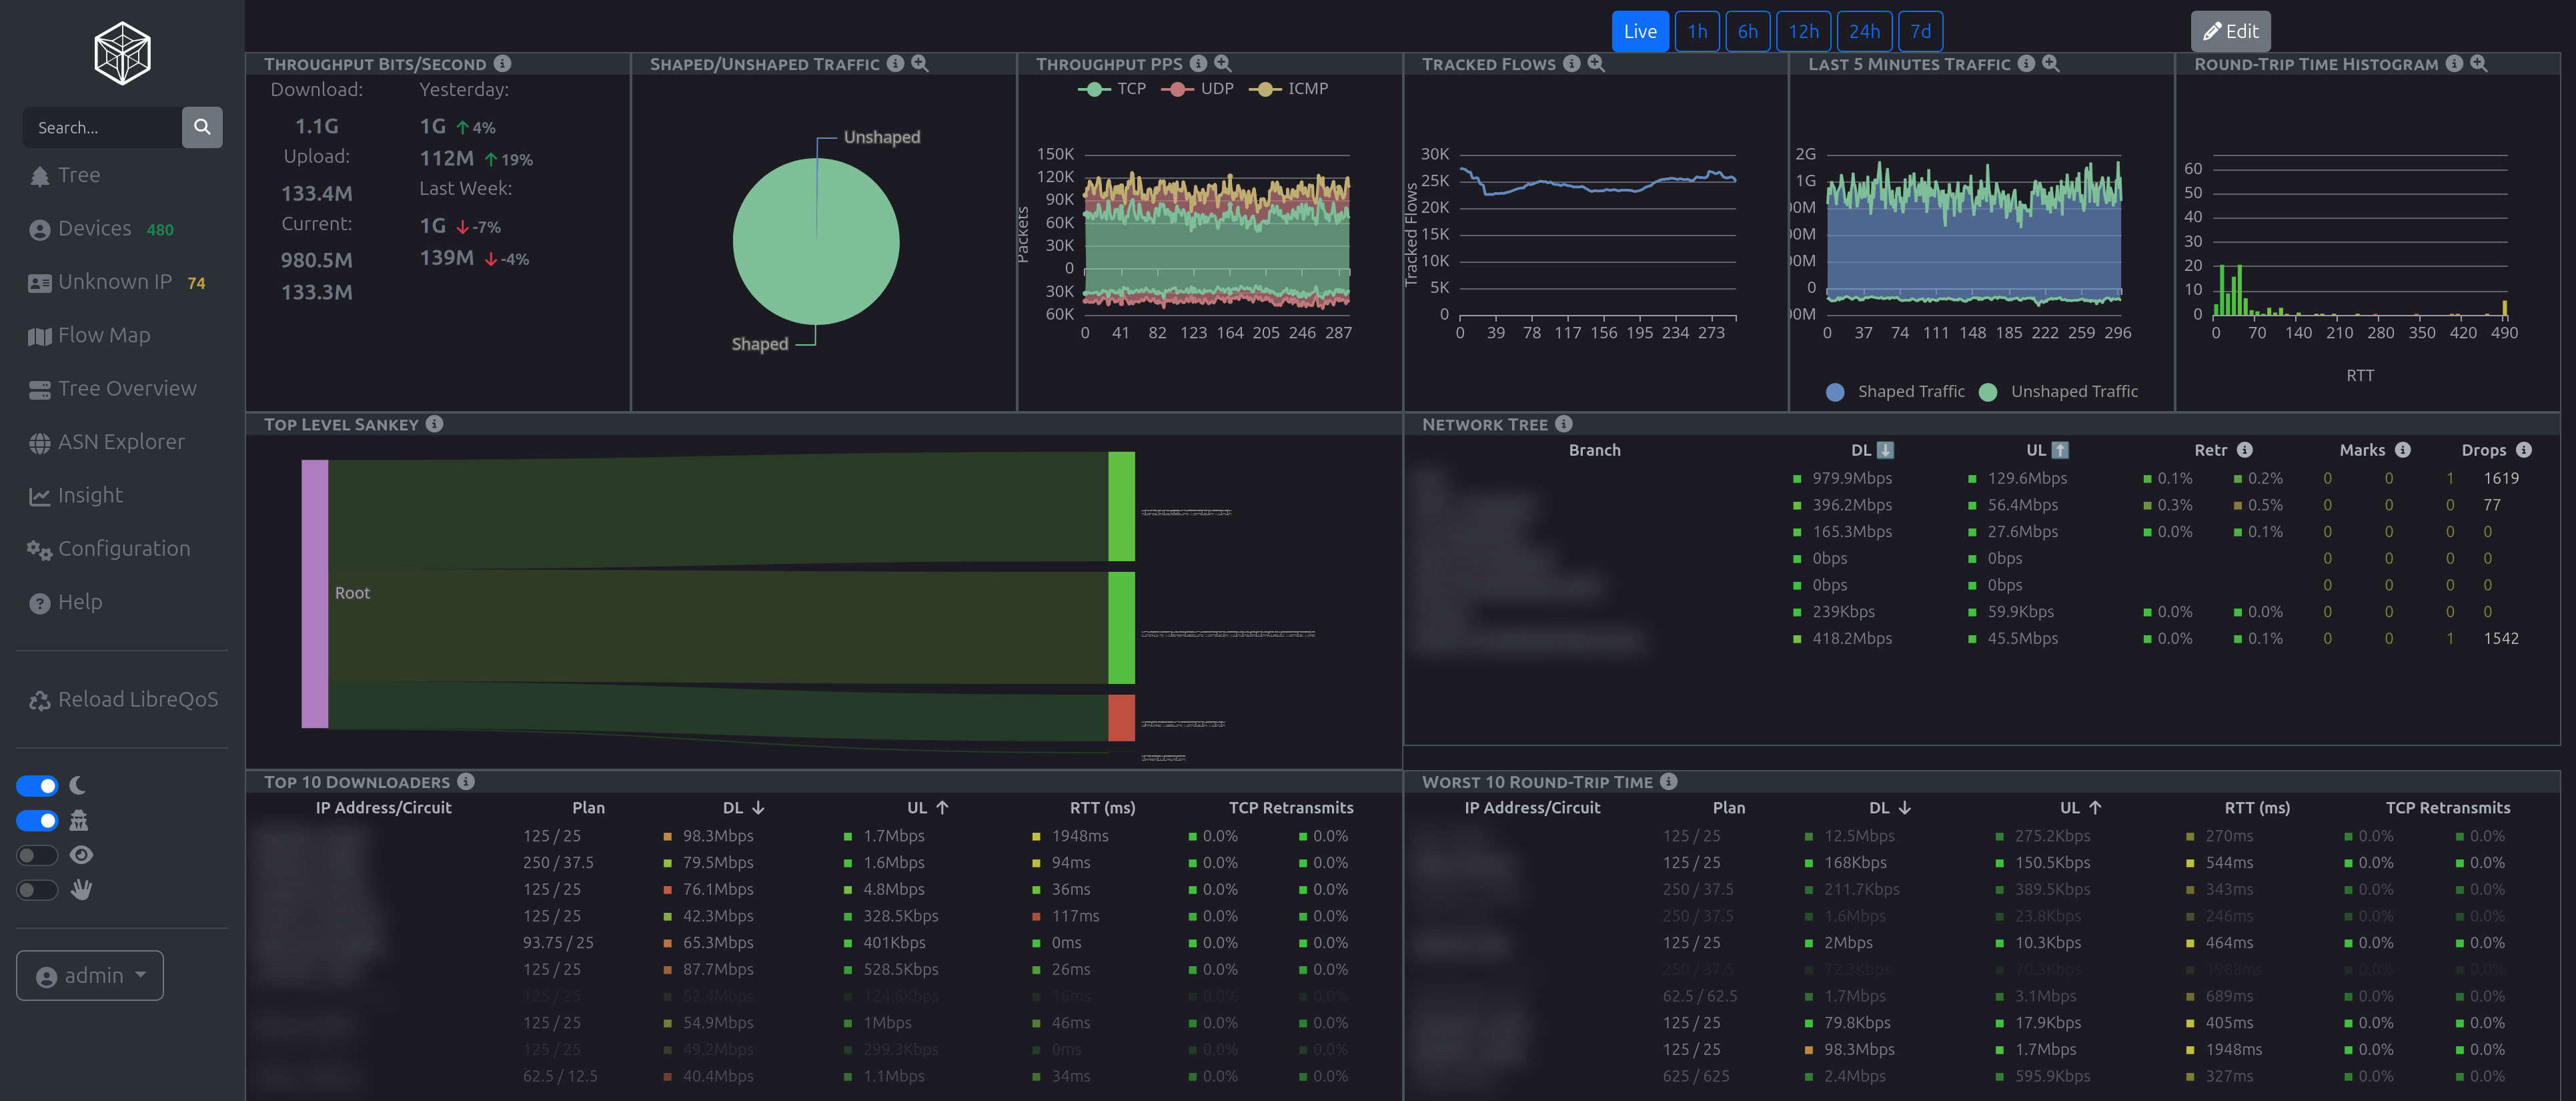2576x1101 pixels.
Task: Click info icon beside Network Tree
Action: 1563,424
